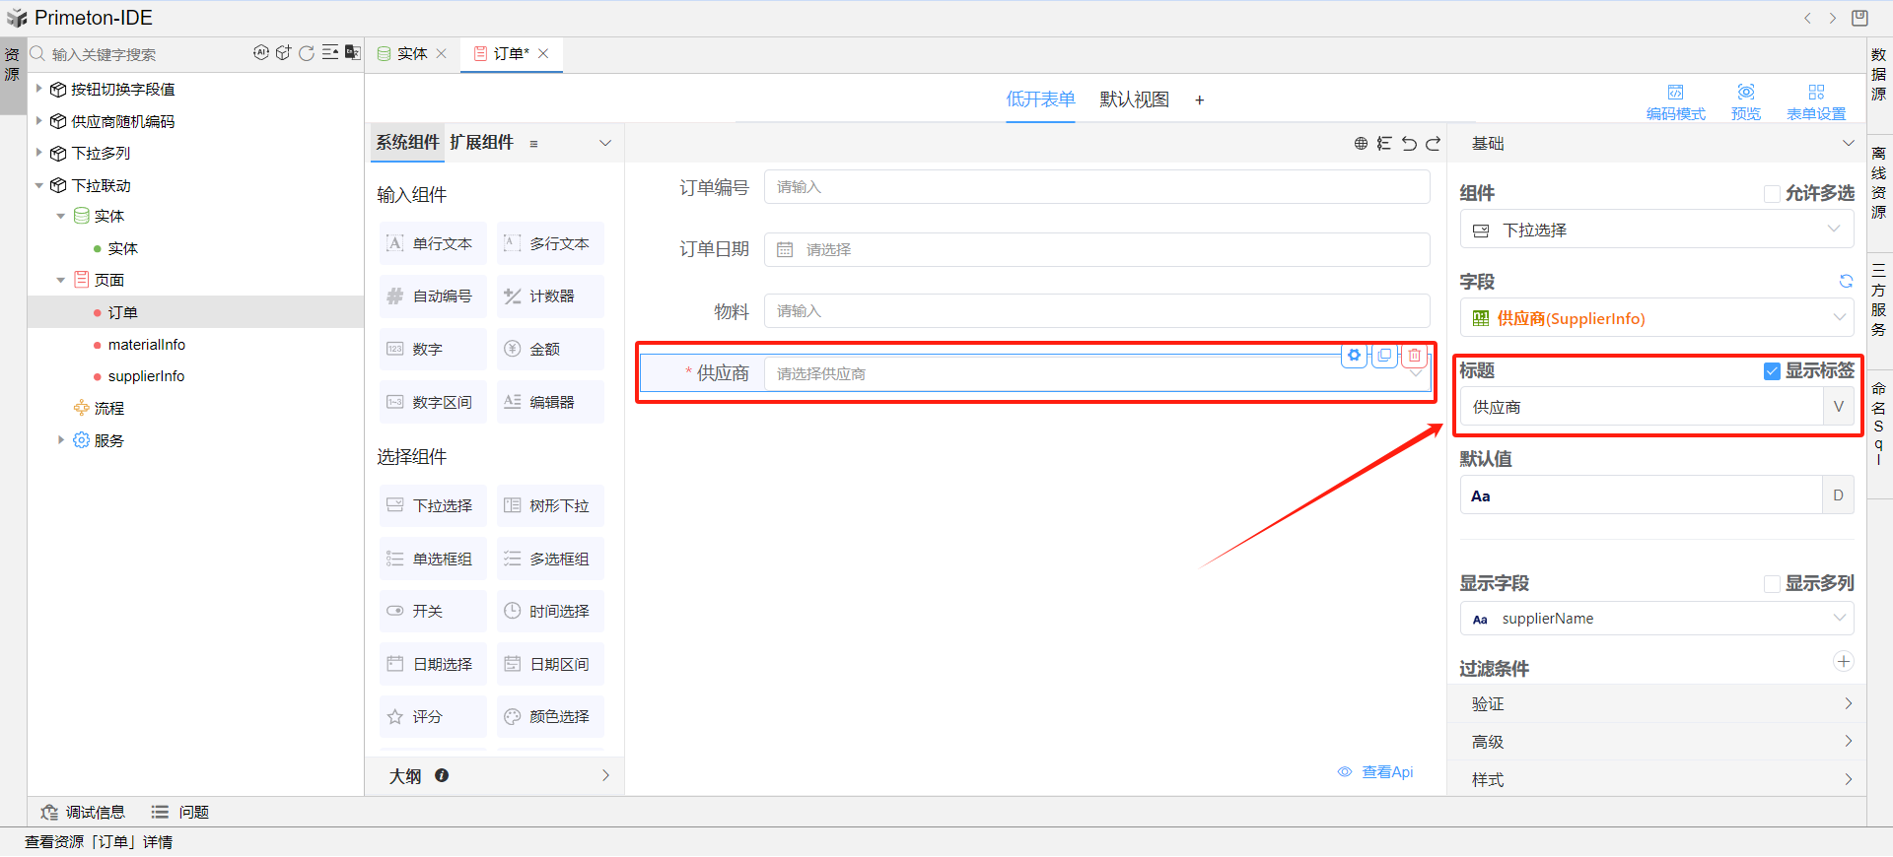Expand the 验证 section

pyautogui.click(x=1656, y=703)
